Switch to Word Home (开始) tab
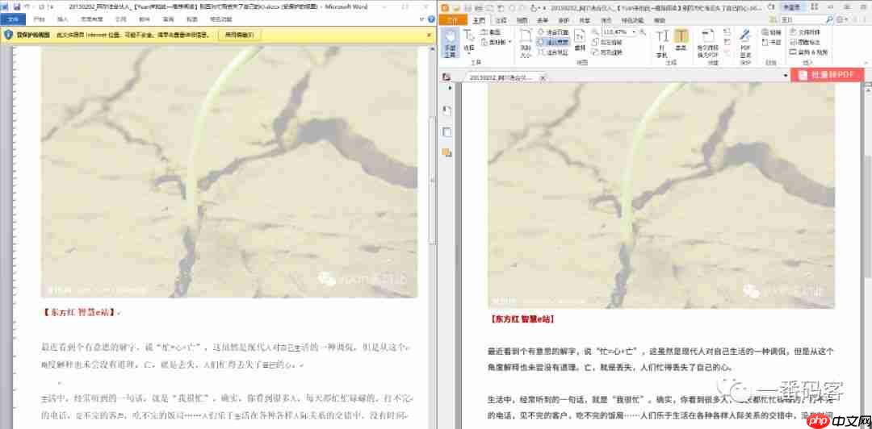The width and height of the screenshot is (872, 429). coord(39,19)
